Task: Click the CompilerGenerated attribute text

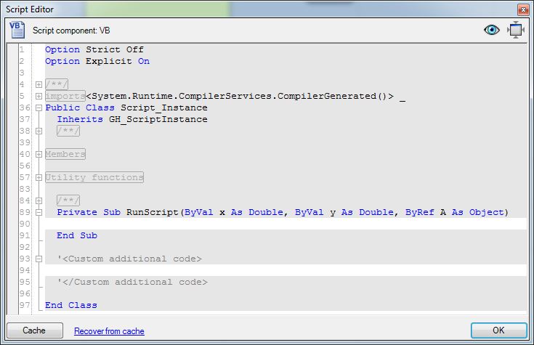Action: (240, 96)
